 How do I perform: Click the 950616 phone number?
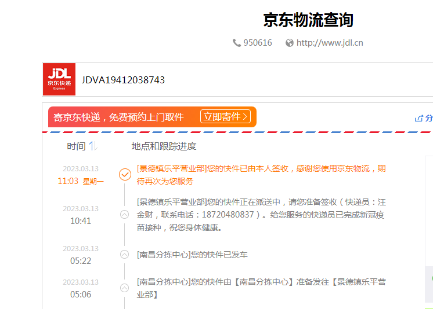[258, 43]
